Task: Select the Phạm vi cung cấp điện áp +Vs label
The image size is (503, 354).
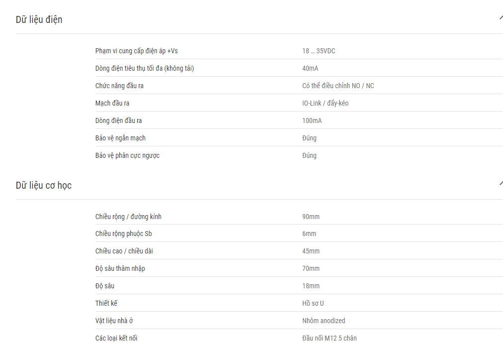Action: (x=136, y=51)
